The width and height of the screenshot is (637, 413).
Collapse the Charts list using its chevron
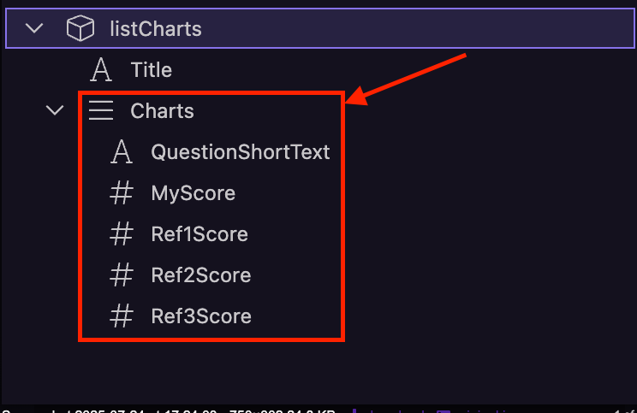[55, 110]
